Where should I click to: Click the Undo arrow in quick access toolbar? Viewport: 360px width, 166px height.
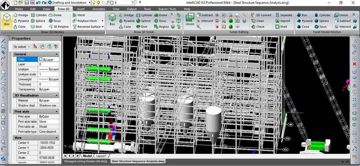38,2
